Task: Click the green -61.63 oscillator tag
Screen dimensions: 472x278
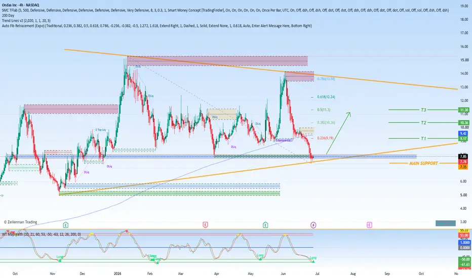Action: (x=464, y=264)
